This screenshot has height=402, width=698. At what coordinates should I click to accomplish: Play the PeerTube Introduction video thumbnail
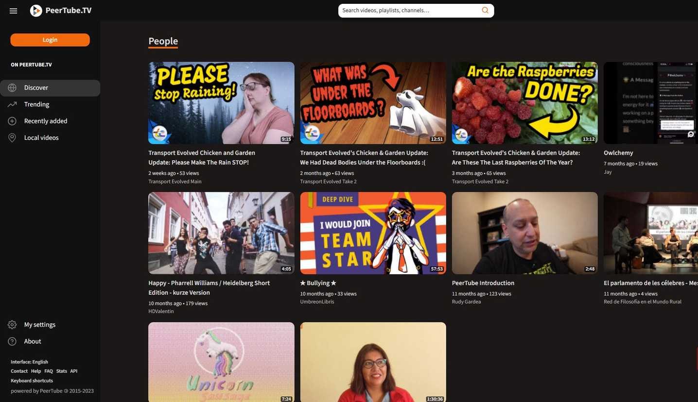(x=524, y=233)
